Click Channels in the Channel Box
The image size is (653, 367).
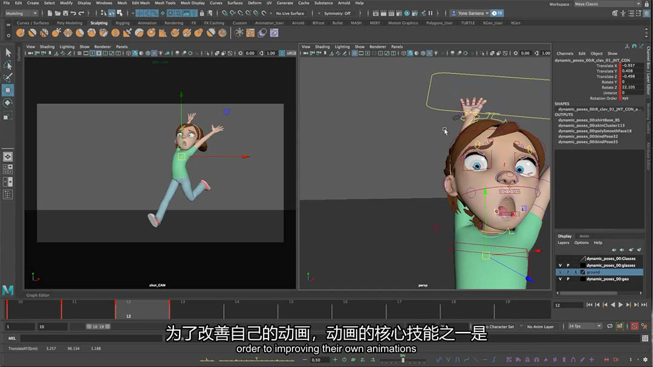point(565,54)
